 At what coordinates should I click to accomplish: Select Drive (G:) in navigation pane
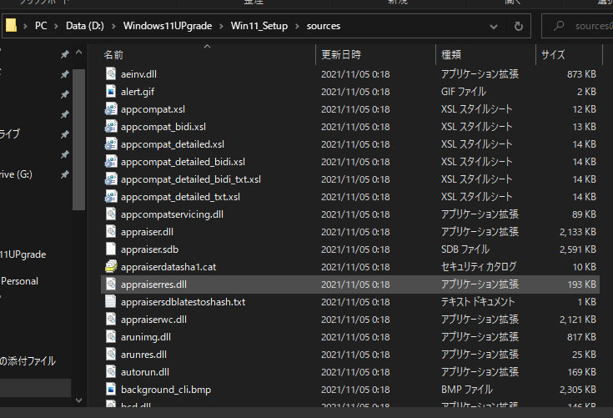(16, 174)
